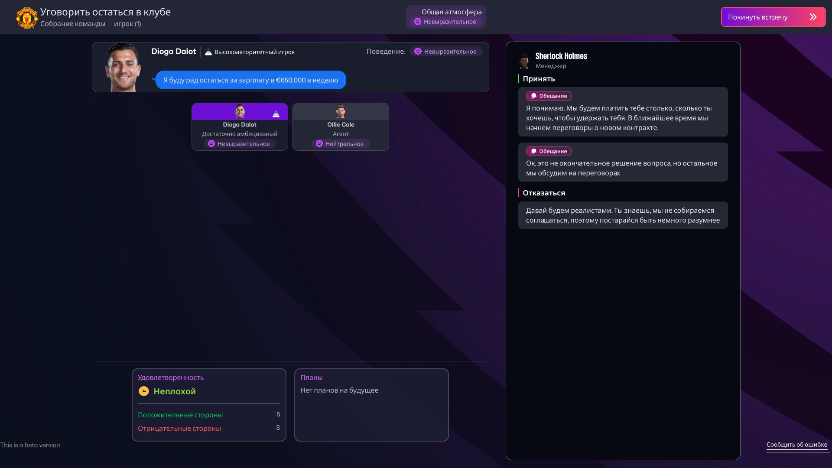Open the Планы panel
The image size is (832, 468).
point(371,405)
